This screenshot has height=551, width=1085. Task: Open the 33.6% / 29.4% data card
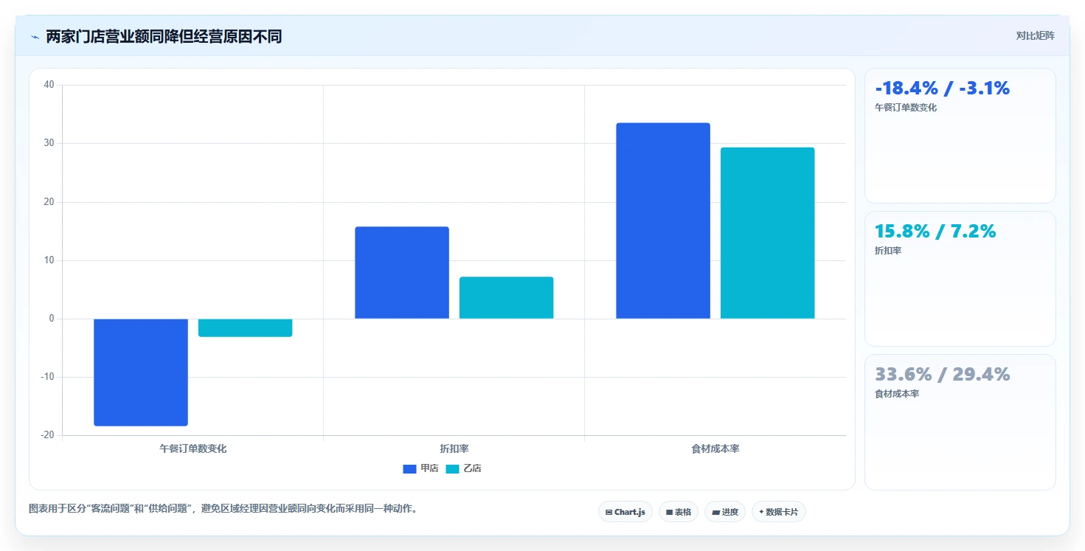click(x=960, y=422)
